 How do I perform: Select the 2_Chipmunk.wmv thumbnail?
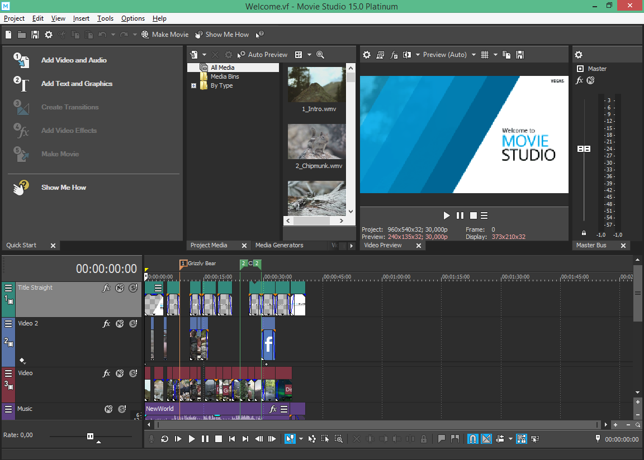[x=318, y=141]
